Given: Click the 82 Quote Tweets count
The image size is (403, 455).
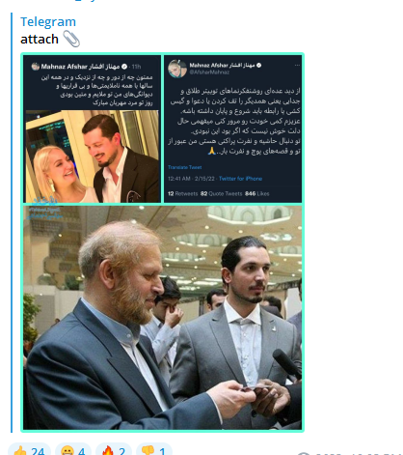Looking at the screenshot, I should [222, 194].
